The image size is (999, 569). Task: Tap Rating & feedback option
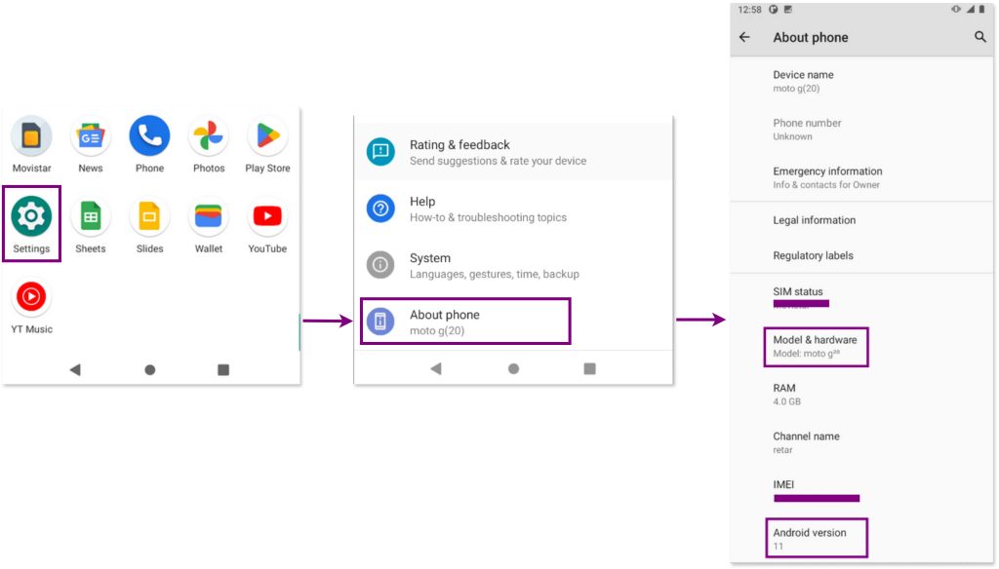pyautogui.click(x=498, y=152)
